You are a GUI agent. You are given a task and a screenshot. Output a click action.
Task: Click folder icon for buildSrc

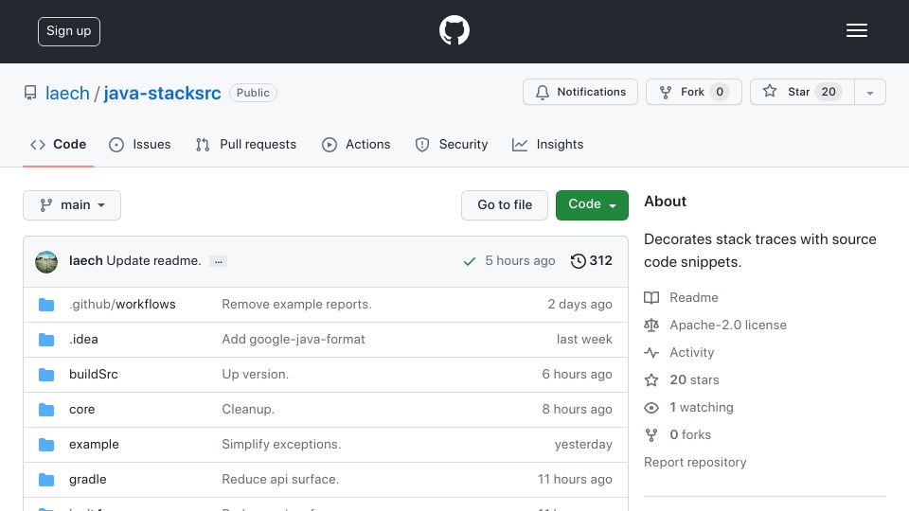point(46,375)
